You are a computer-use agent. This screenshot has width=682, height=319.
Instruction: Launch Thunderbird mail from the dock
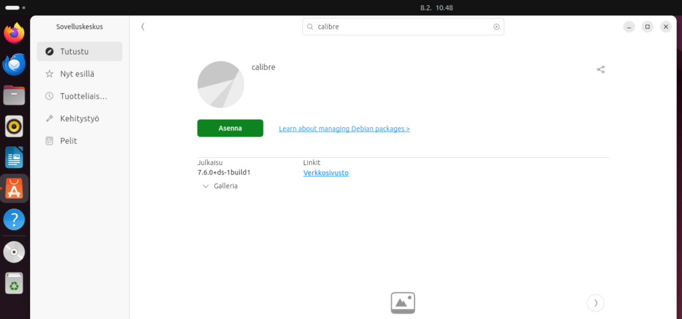coord(14,65)
